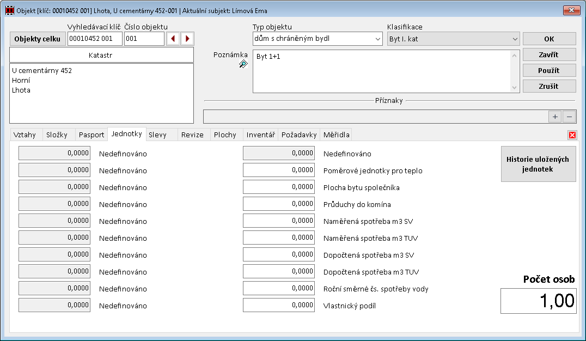Click the Objekty celku button
This screenshot has height=341, width=586.
point(38,39)
